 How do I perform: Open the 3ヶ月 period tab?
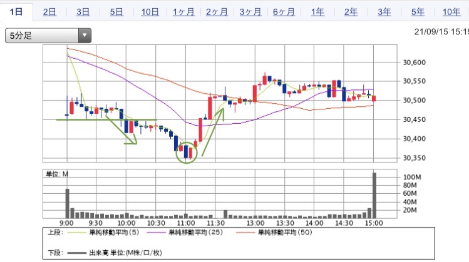pos(250,12)
